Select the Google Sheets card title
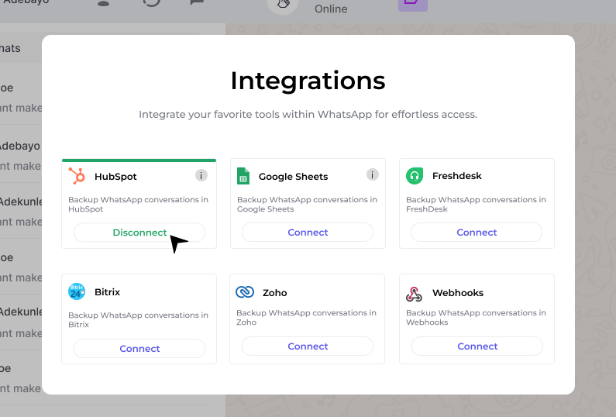The image size is (616, 417). point(293,177)
